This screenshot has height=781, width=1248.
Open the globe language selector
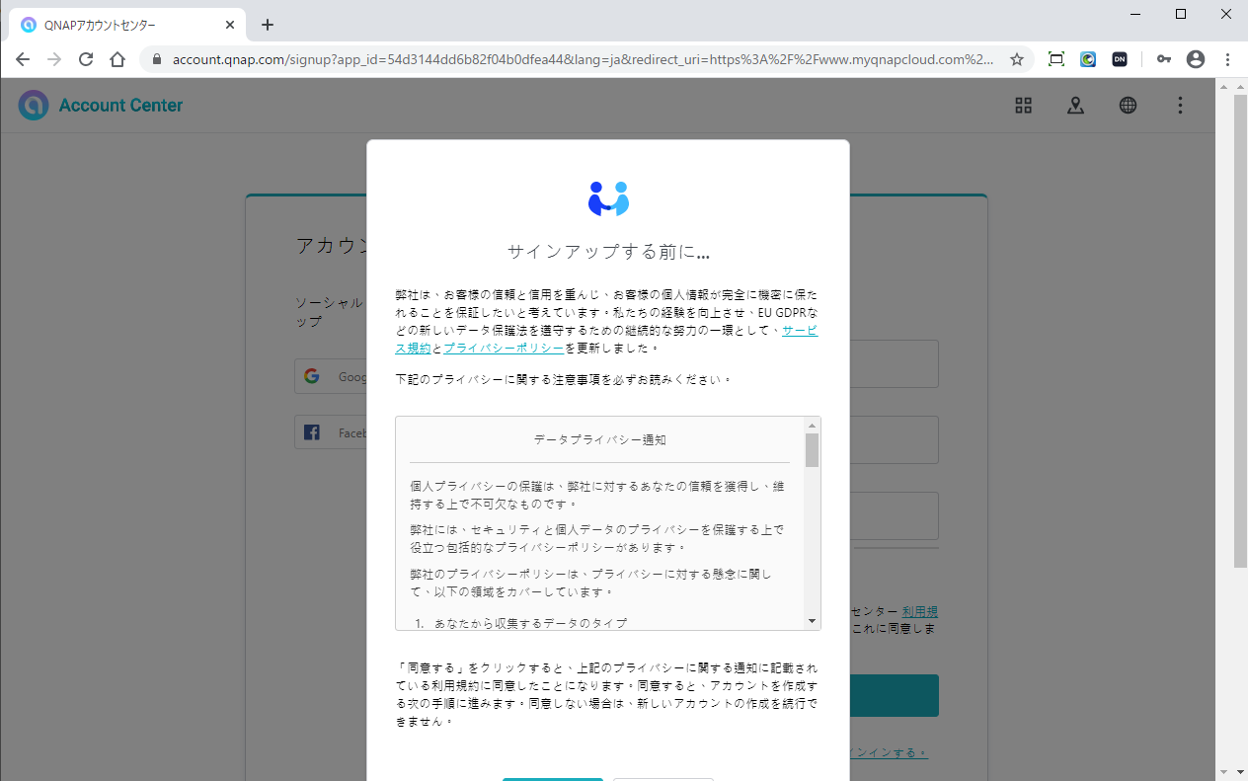pos(1128,106)
